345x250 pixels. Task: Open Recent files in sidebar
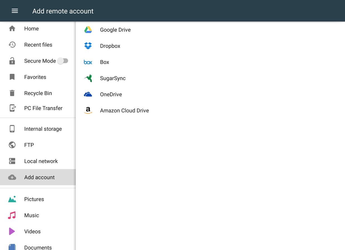(x=38, y=45)
